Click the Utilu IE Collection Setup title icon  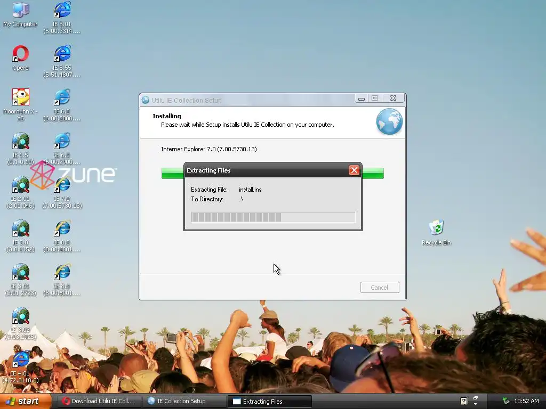[146, 100]
